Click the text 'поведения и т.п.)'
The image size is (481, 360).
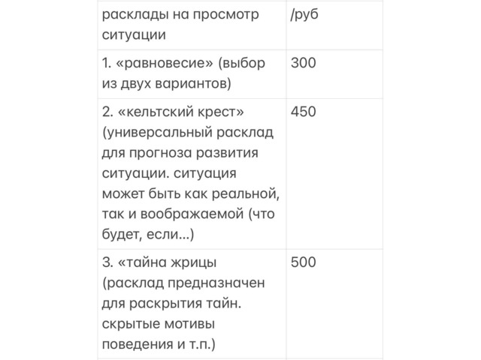[x=159, y=344]
